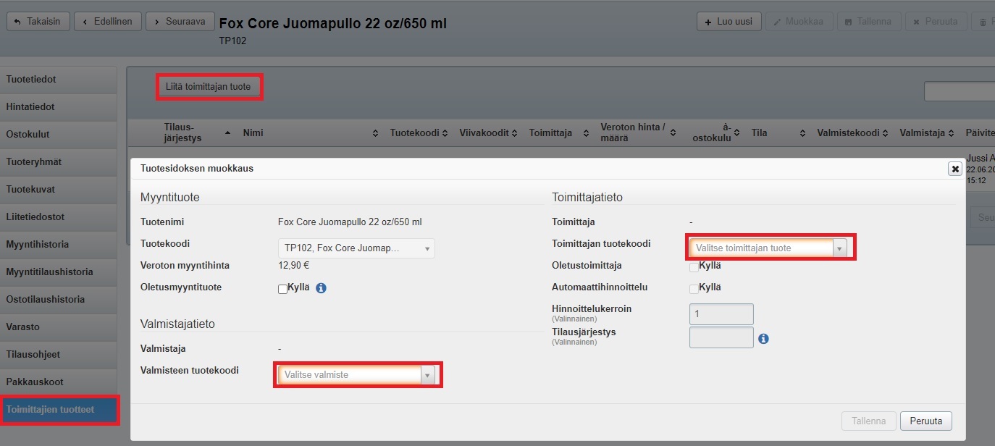The width and height of the screenshot is (995, 446).
Task: Sort by Tilausjärjestys column header
Action: 182,132
